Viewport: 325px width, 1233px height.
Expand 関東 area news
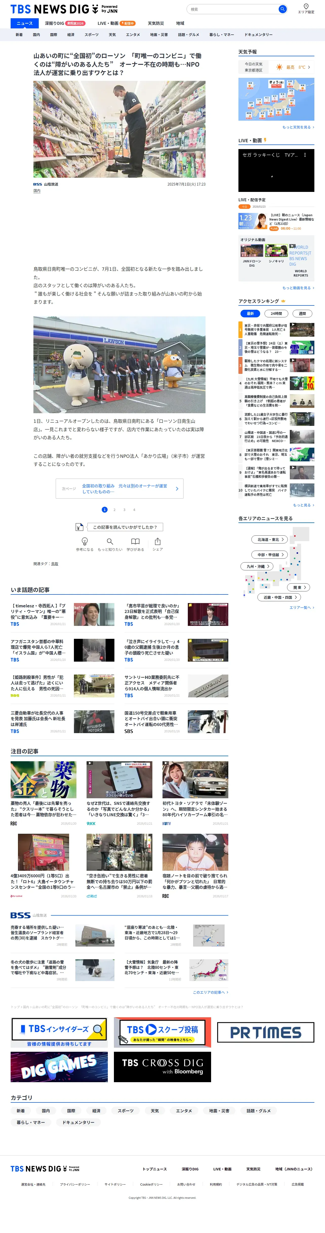(x=299, y=587)
